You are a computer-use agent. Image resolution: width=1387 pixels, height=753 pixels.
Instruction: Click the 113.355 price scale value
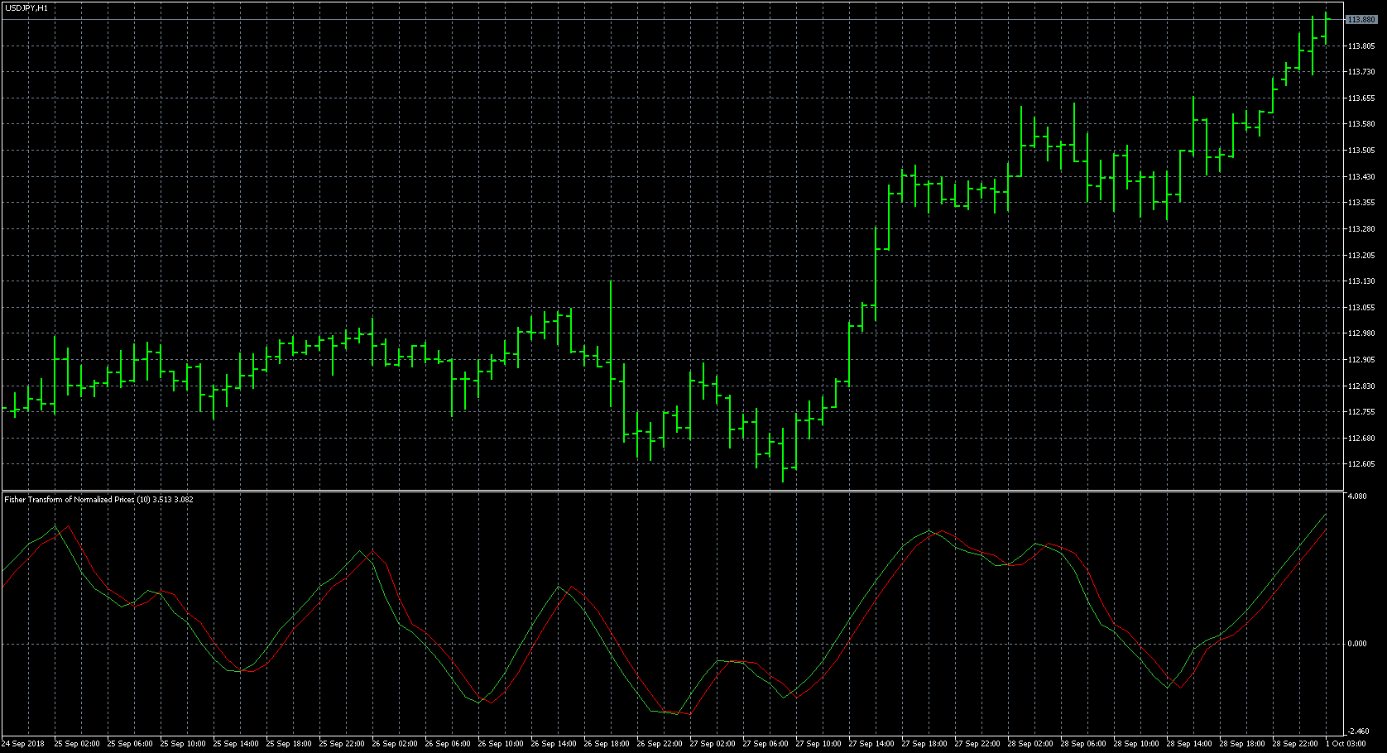(1362, 203)
